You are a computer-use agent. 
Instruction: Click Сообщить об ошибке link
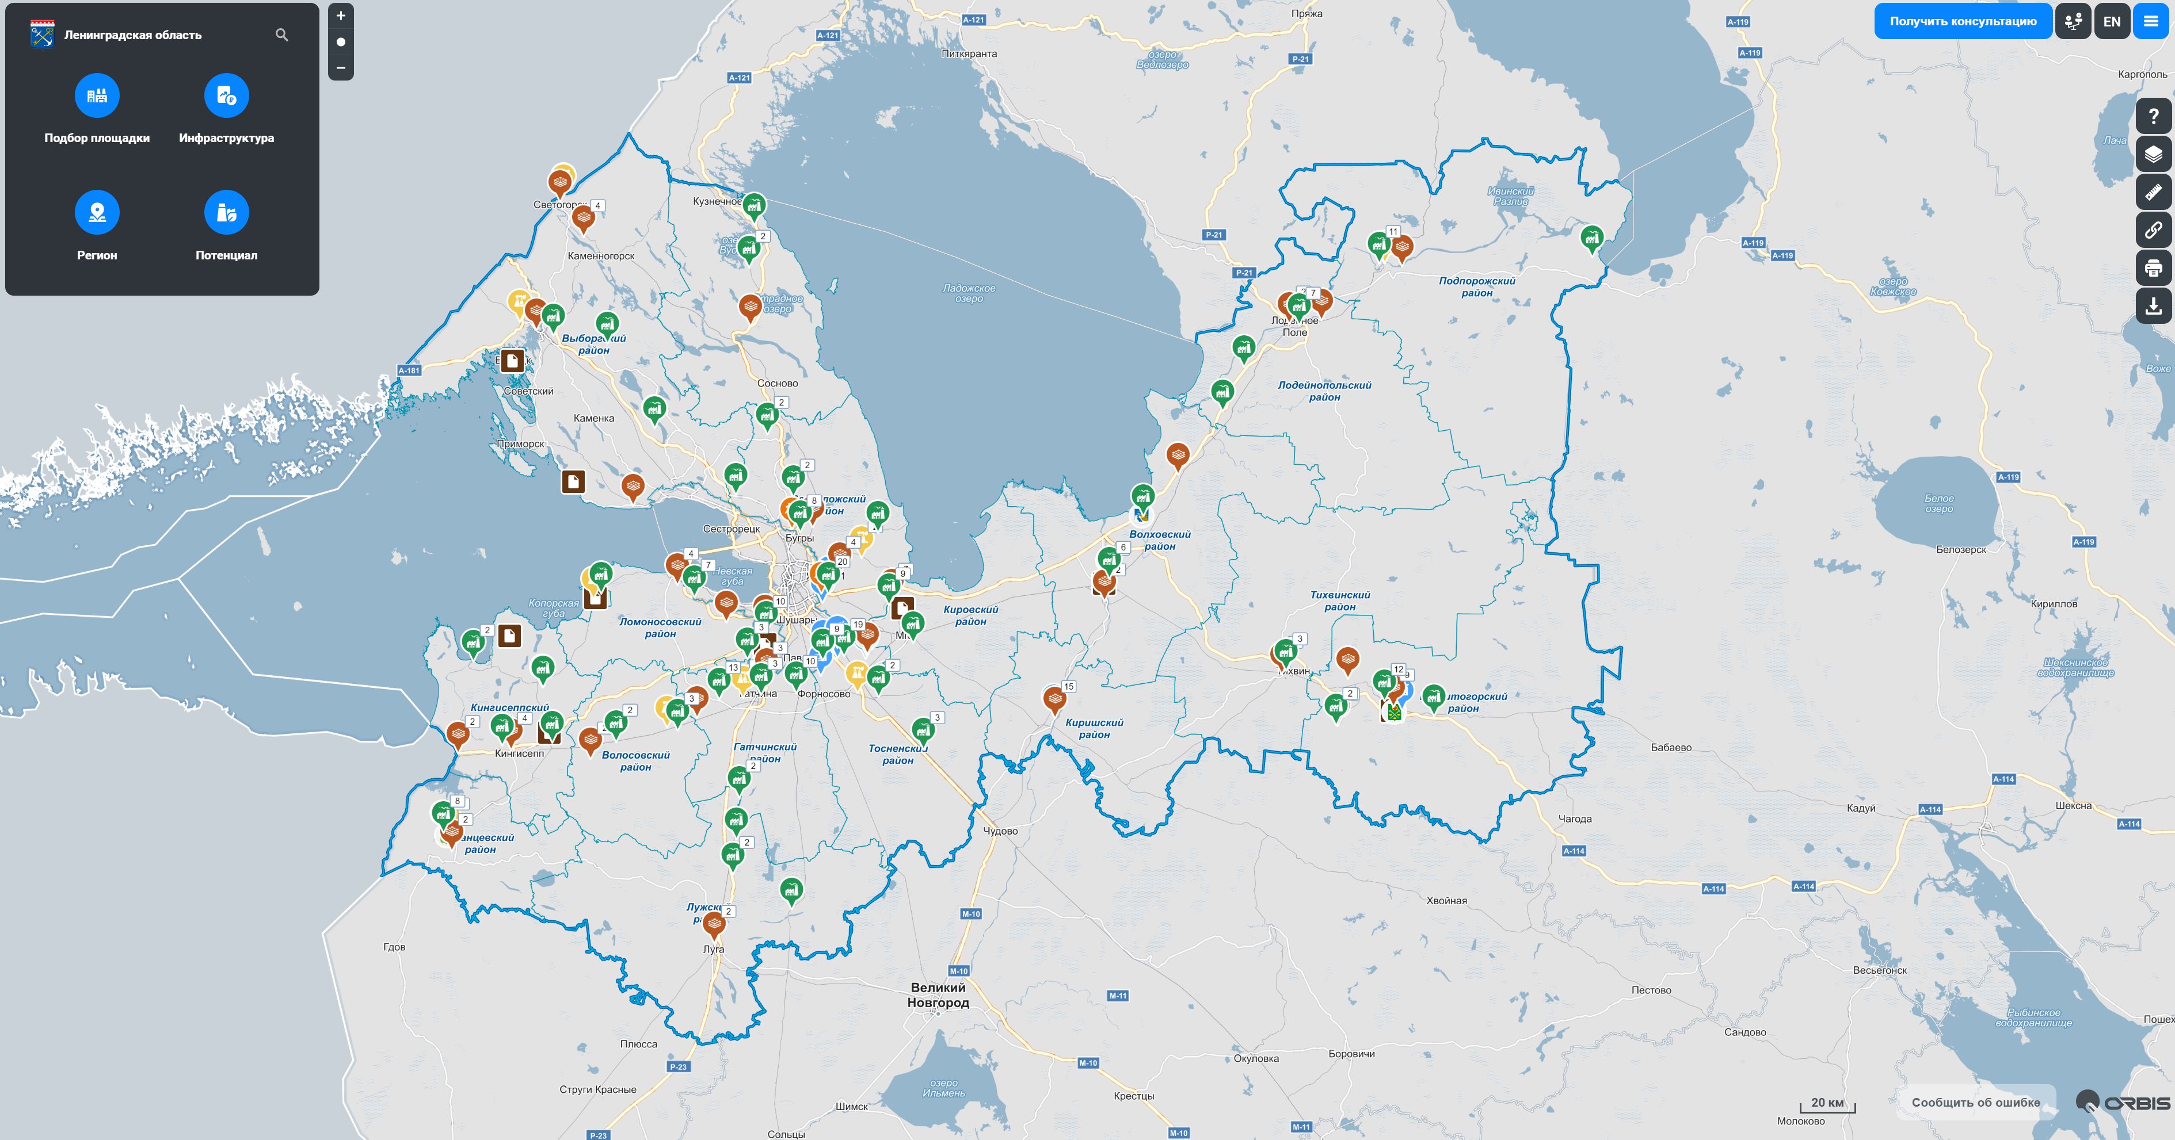click(1976, 1102)
